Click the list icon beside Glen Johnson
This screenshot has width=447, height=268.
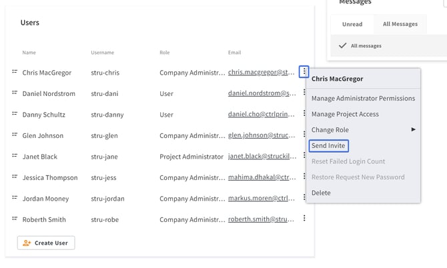pyautogui.click(x=14, y=135)
